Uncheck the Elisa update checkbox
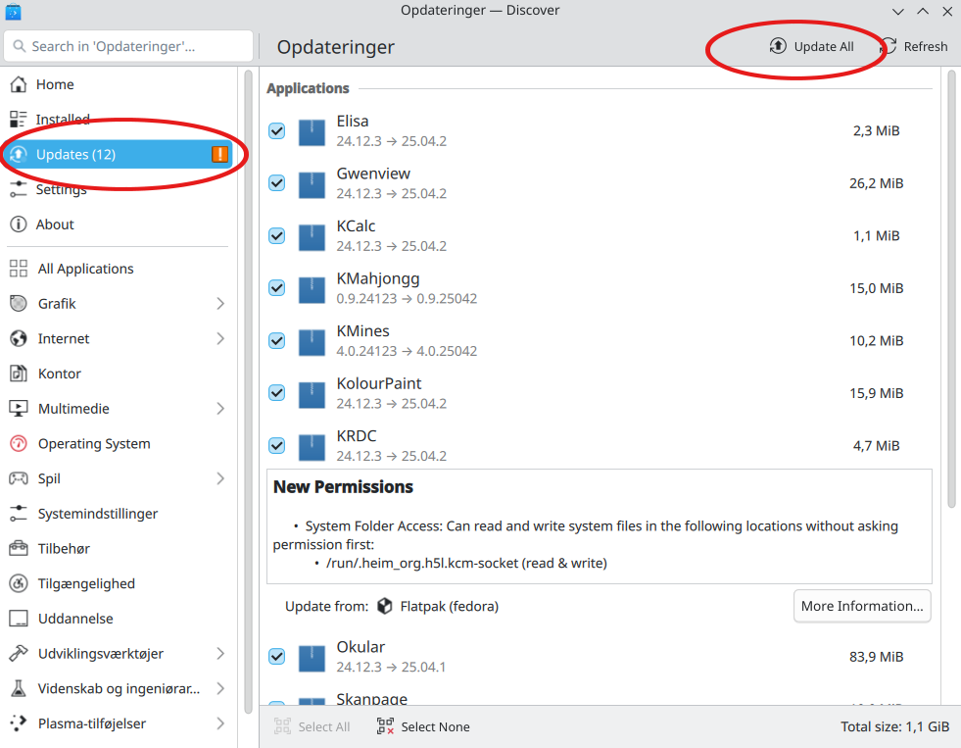Screen dimensions: 961x748 [x=275, y=130]
